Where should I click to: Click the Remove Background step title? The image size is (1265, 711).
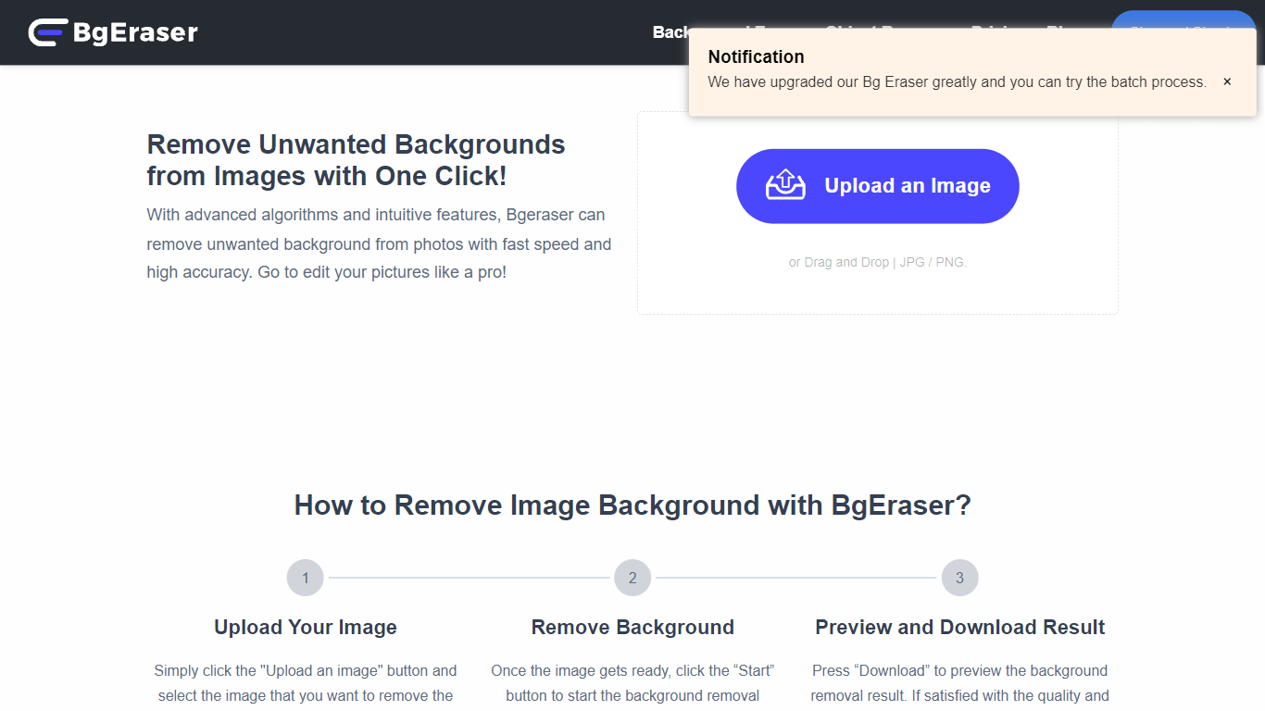pyautogui.click(x=632, y=627)
